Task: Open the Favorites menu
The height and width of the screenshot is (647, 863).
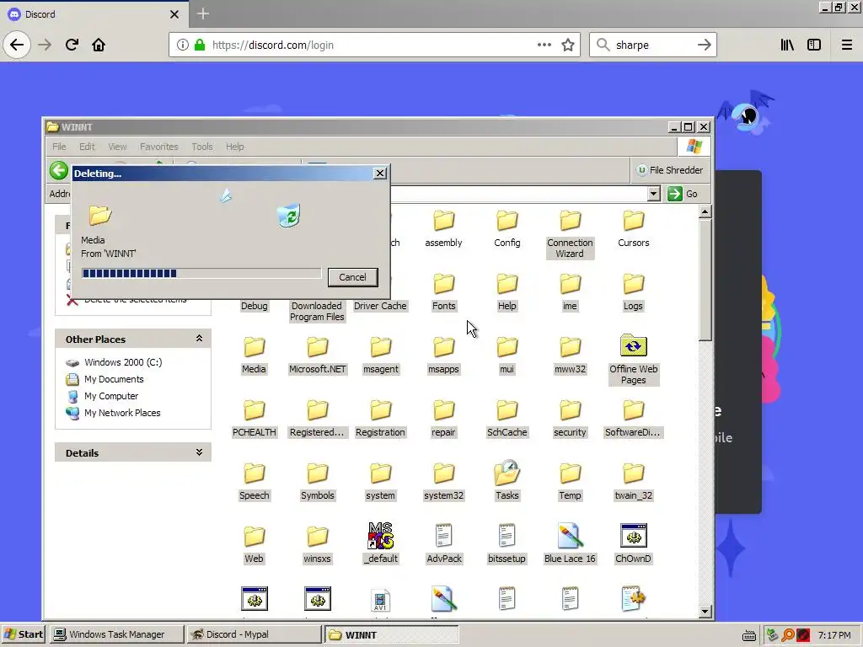Action: point(159,147)
